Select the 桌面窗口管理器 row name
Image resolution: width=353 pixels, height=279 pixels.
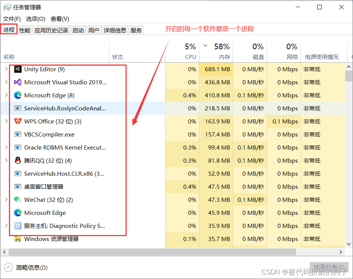[x=44, y=187]
